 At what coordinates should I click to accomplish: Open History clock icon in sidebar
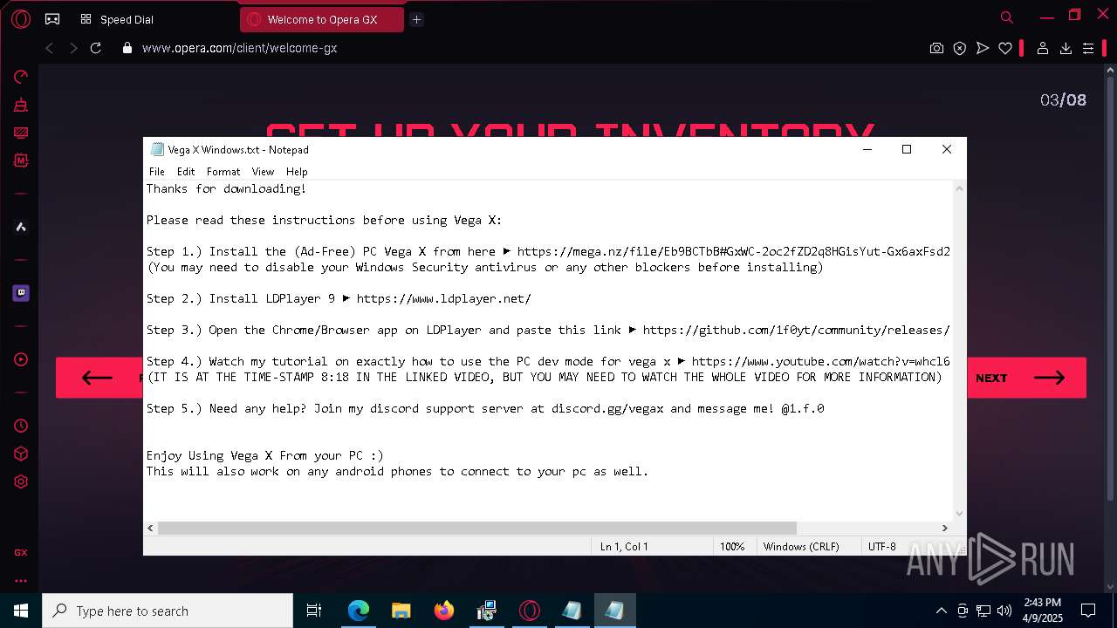[21, 426]
